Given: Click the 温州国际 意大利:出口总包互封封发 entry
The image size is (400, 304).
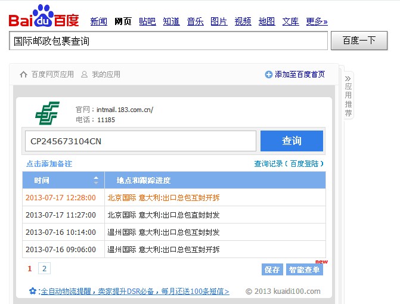Looking at the screenshot, I should click(x=163, y=232).
